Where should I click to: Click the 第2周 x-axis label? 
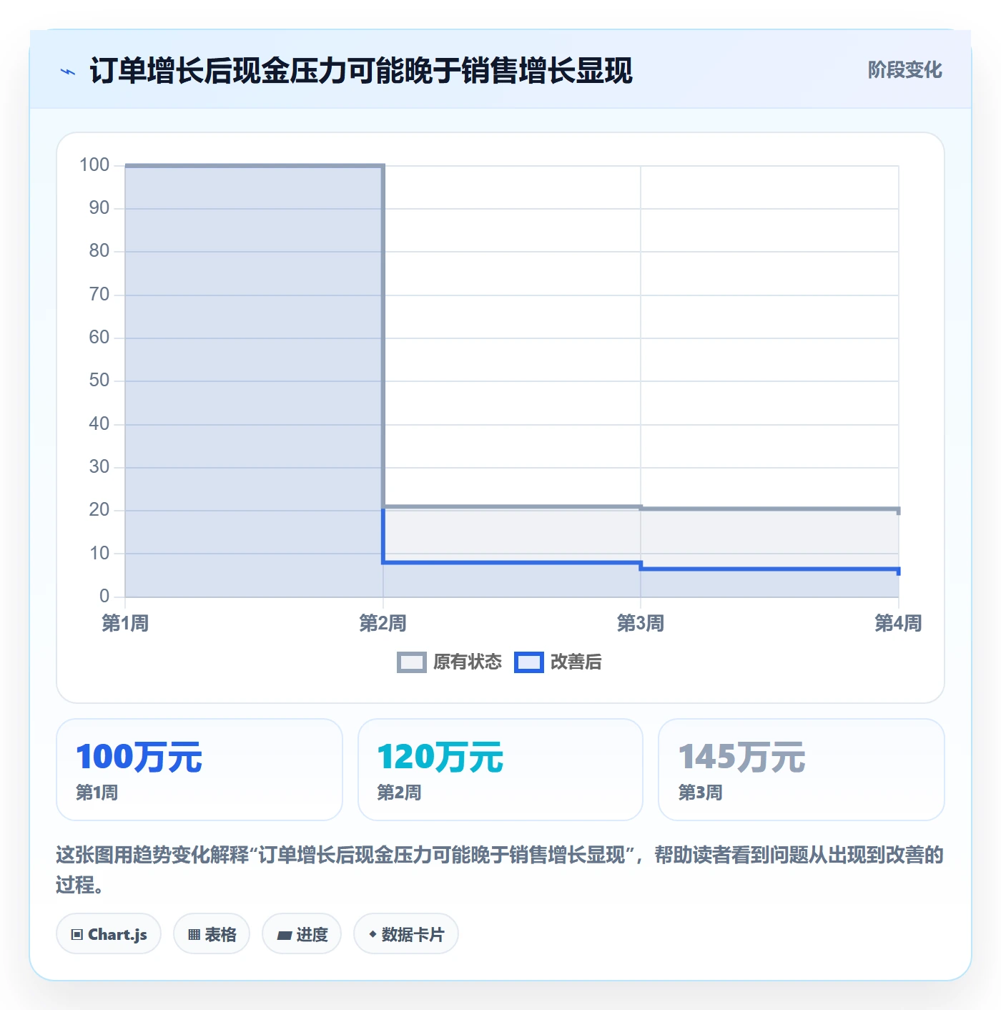[x=383, y=623]
